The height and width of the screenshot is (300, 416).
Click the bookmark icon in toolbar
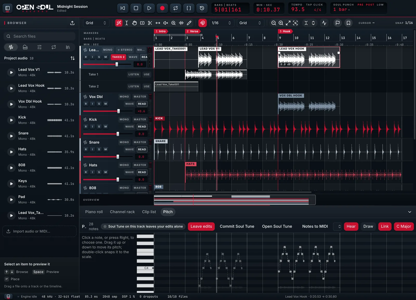348,23
